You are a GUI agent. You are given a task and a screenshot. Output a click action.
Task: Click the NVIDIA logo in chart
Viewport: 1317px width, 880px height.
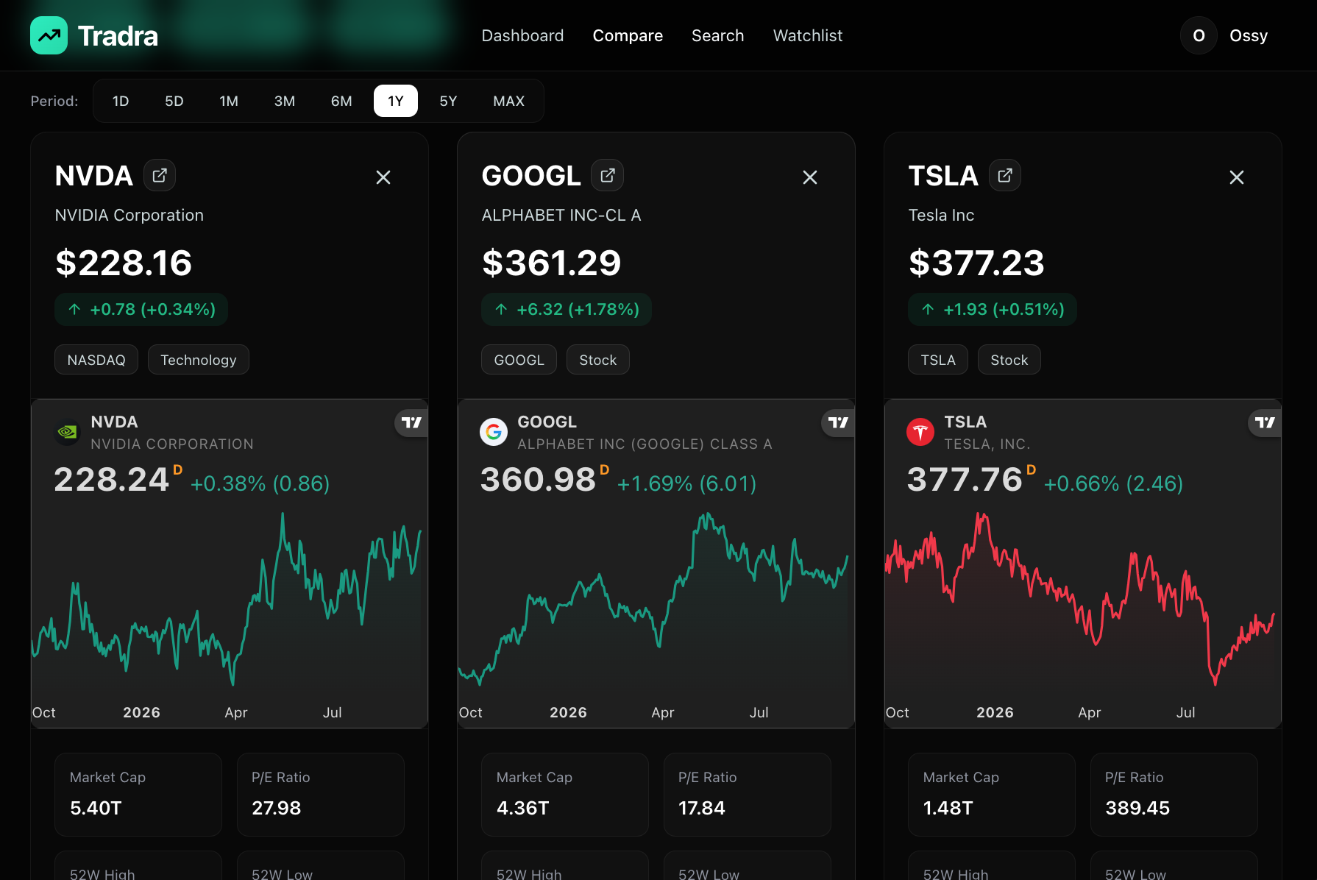tap(67, 432)
